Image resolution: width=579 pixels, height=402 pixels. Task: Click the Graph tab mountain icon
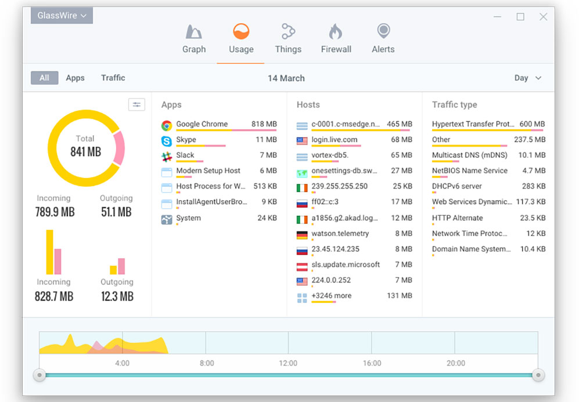pos(193,32)
